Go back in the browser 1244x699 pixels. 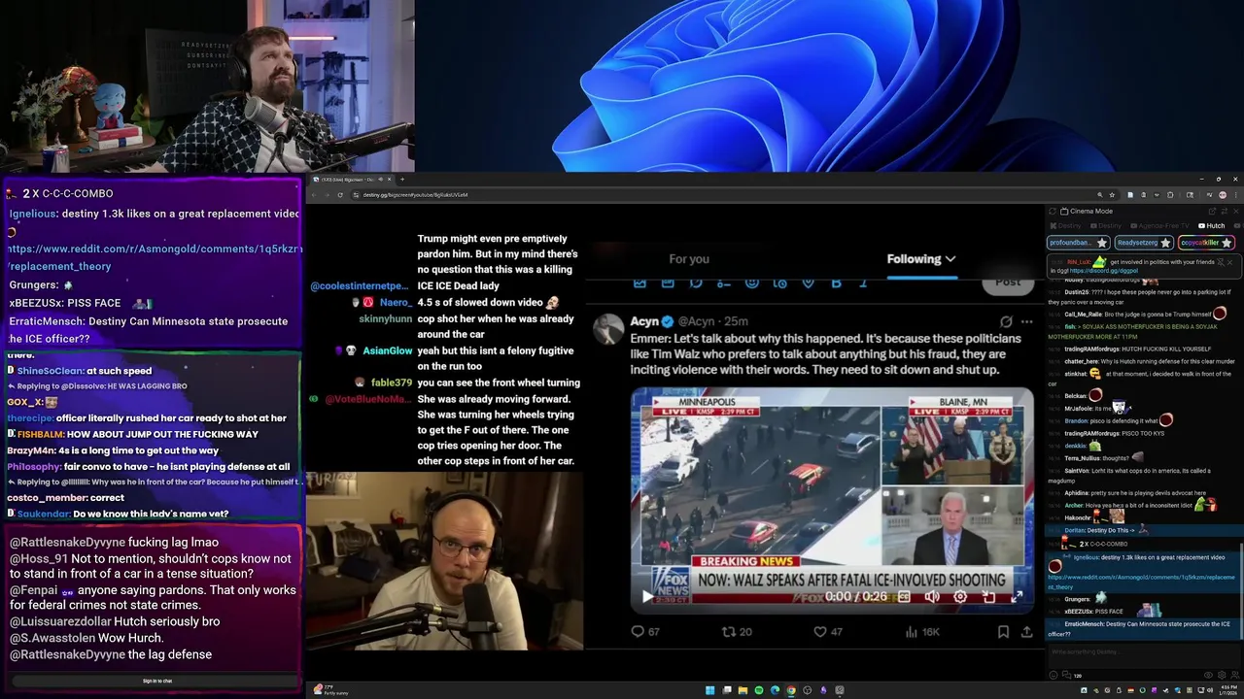coord(316,194)
